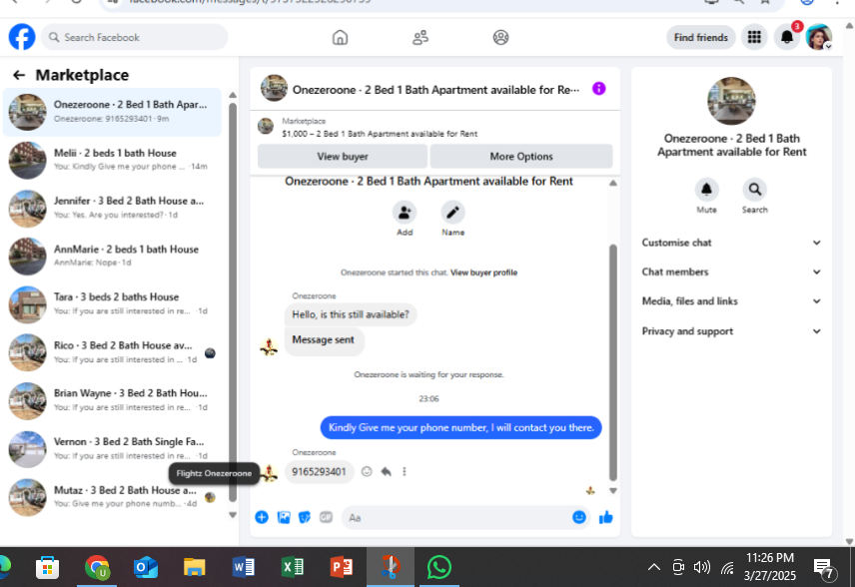
Task: Open View buyer profile link
Action: 483,273
